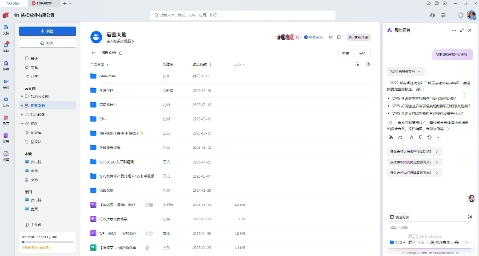Open new tab dropdown arrow in title bar
479x256 pixels.
pyautogui.click(x=70, y=4)
